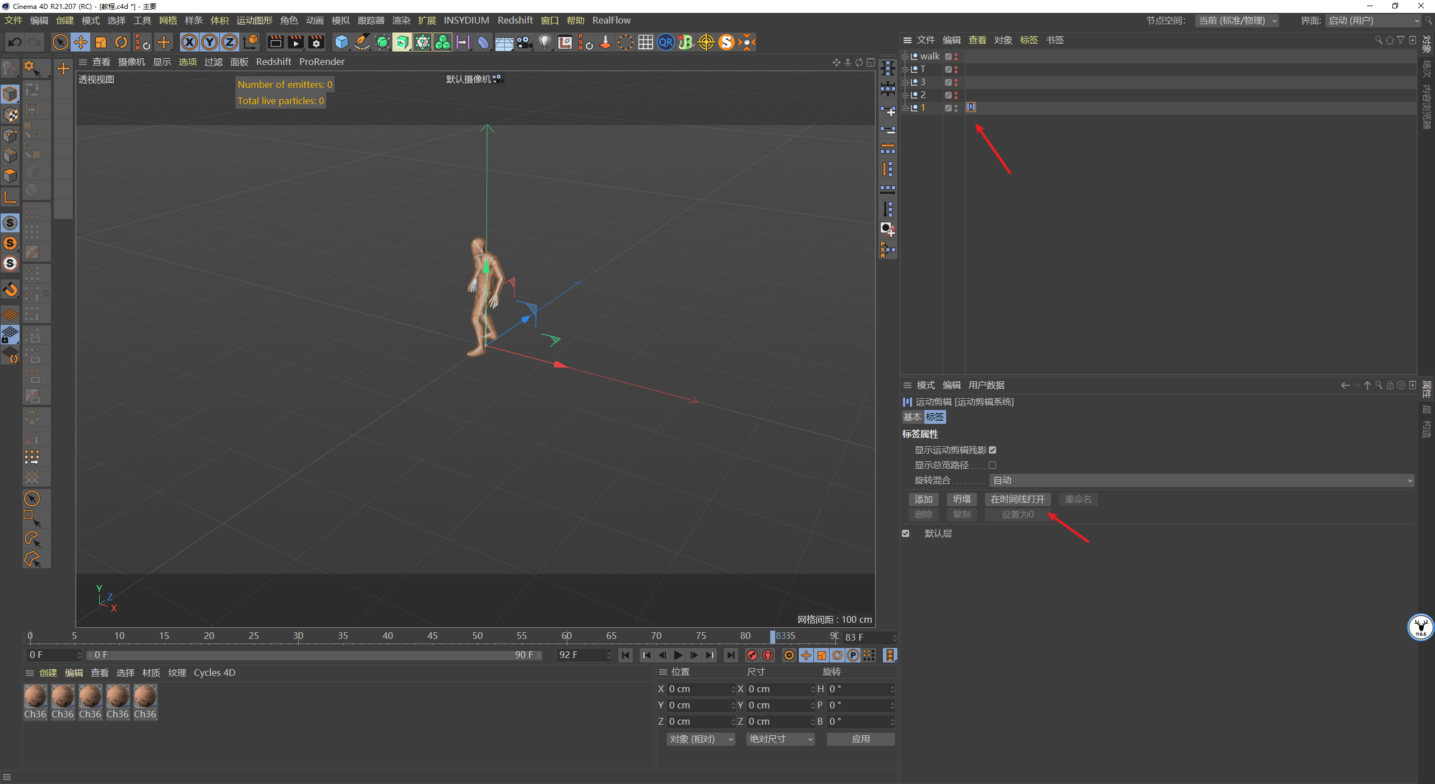Click the 在时间线打开 button
The image size is (1435, 784).
pyautogui.click(x=1017, y=500)
